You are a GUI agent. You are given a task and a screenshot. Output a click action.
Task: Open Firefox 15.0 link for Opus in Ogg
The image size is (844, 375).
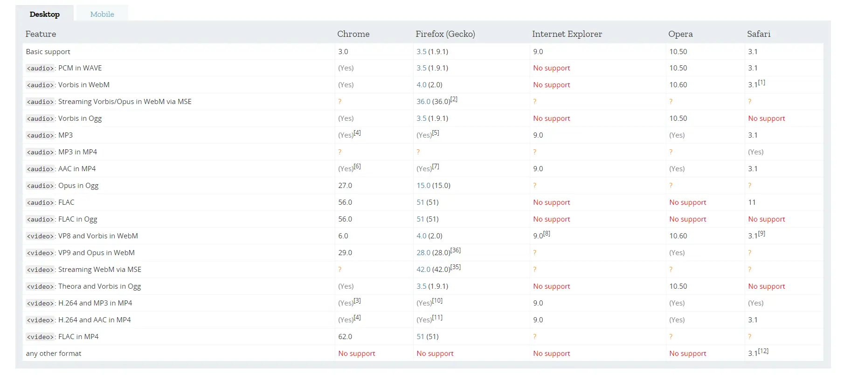423,186
